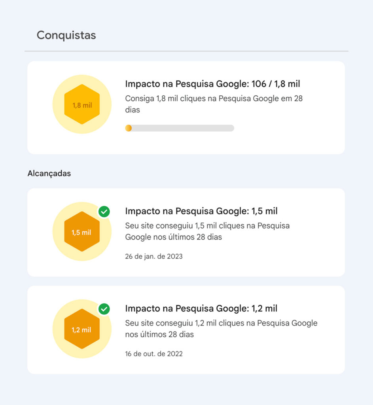This screenshot has height=405, width=373.
Task: Click the title Impacto na Pesquisa Google: 106 / 1,8 mil
Action: coord(212,84)
